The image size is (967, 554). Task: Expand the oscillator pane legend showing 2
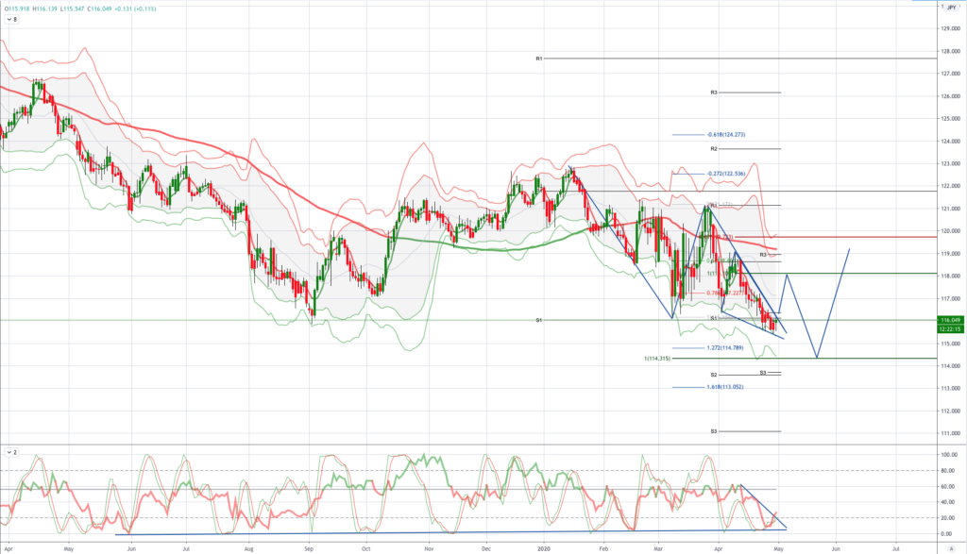12,453
